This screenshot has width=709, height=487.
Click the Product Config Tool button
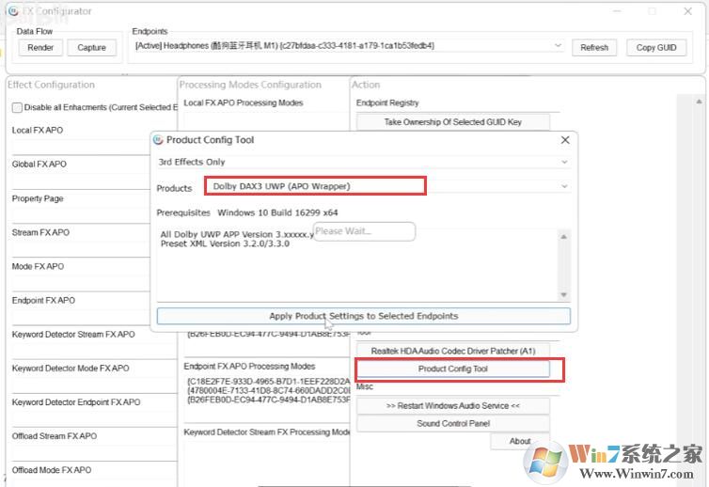[x=453, y=369]
